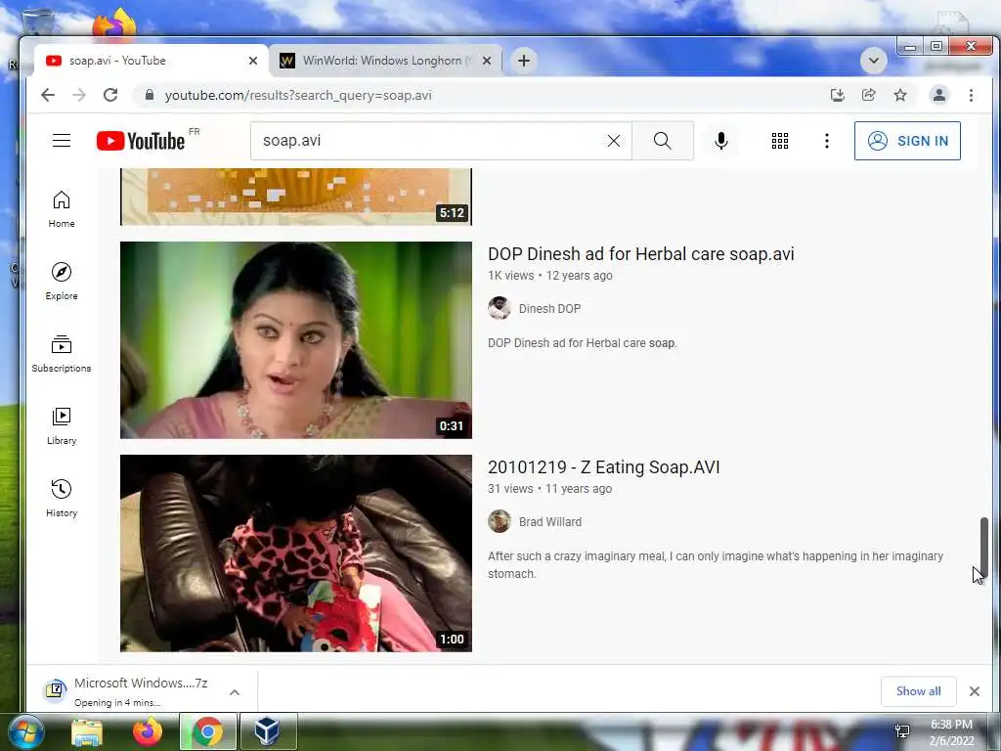Click the page vertical scrollbar thumb

click(983, 547)
